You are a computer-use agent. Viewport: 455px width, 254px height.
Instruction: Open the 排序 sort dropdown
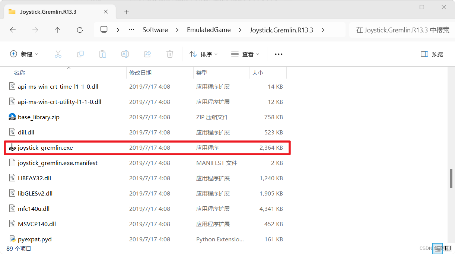click(204, 54)
